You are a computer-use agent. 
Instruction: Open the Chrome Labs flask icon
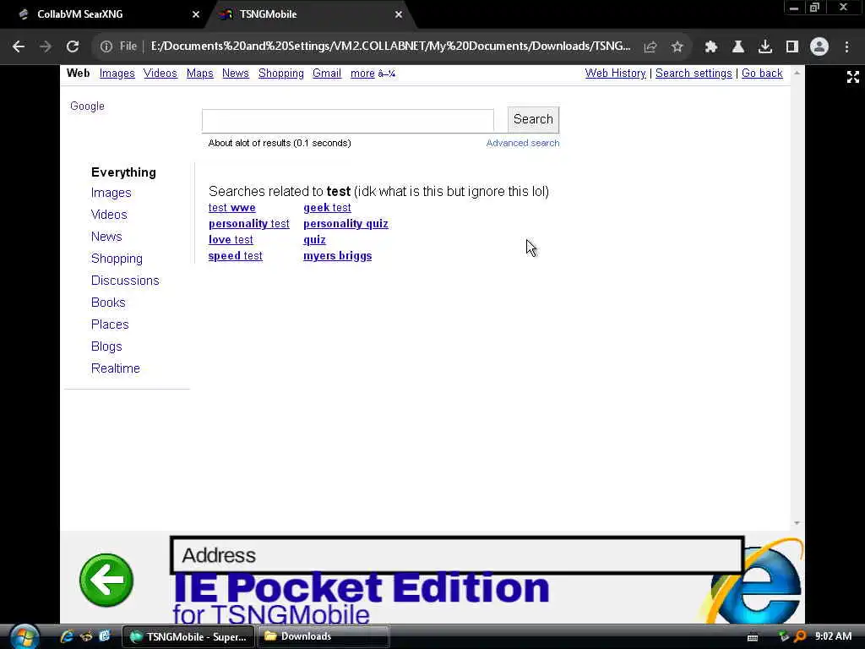738,47
